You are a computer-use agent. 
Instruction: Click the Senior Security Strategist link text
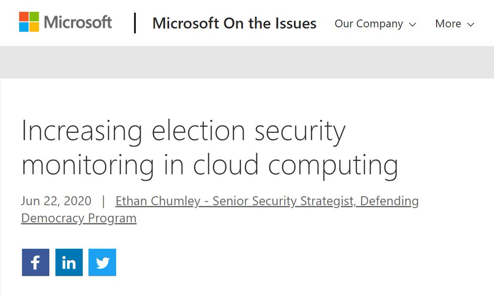[x=284, y=201]
